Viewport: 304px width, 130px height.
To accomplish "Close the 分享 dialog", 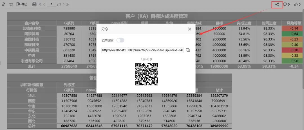I will point(190,29).
